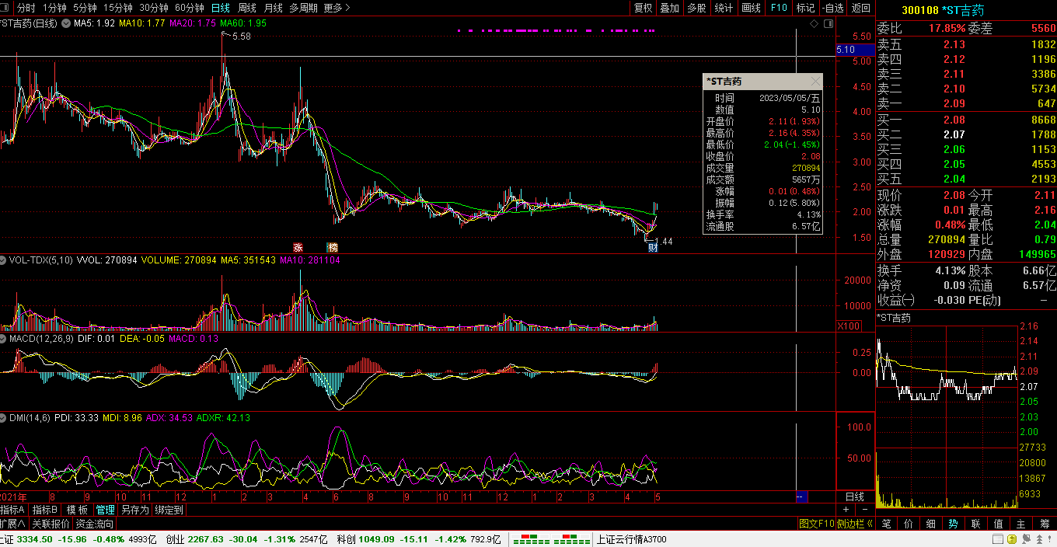The width and height of the screenshot is (1057, 547).
Task: Click the 返回 back button
Action: (x=861, y=8)
